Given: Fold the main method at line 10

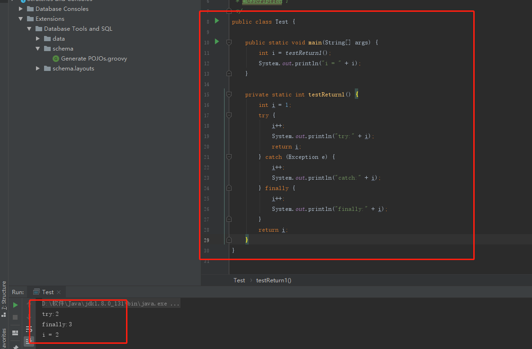Looking at the screenshot, I should (x=229, y=43).
